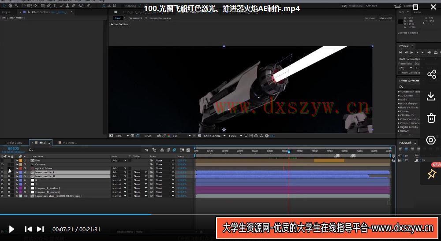Expand the laser_matte_L layer triangle
Screen dimensions: 441x241
point(17,172)
